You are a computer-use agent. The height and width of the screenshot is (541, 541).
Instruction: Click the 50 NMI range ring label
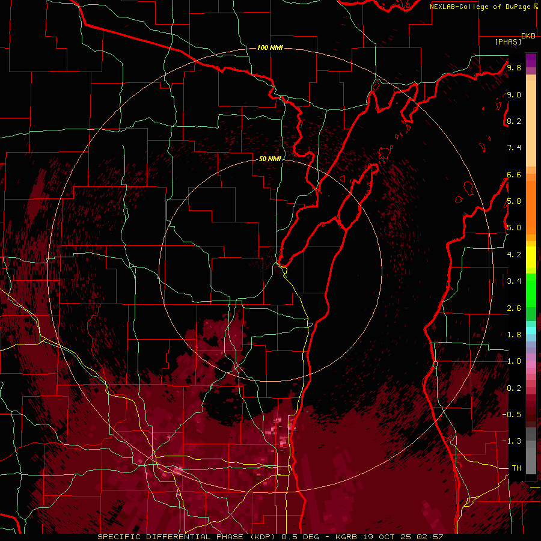tap(270, 159)
